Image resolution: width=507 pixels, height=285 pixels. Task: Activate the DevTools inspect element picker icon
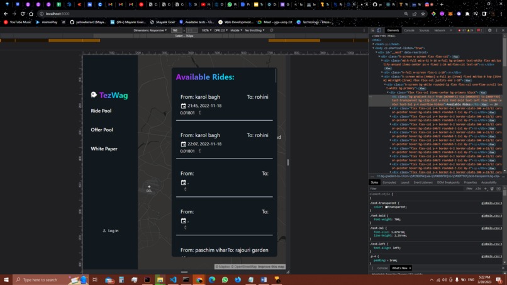point(373,30)
